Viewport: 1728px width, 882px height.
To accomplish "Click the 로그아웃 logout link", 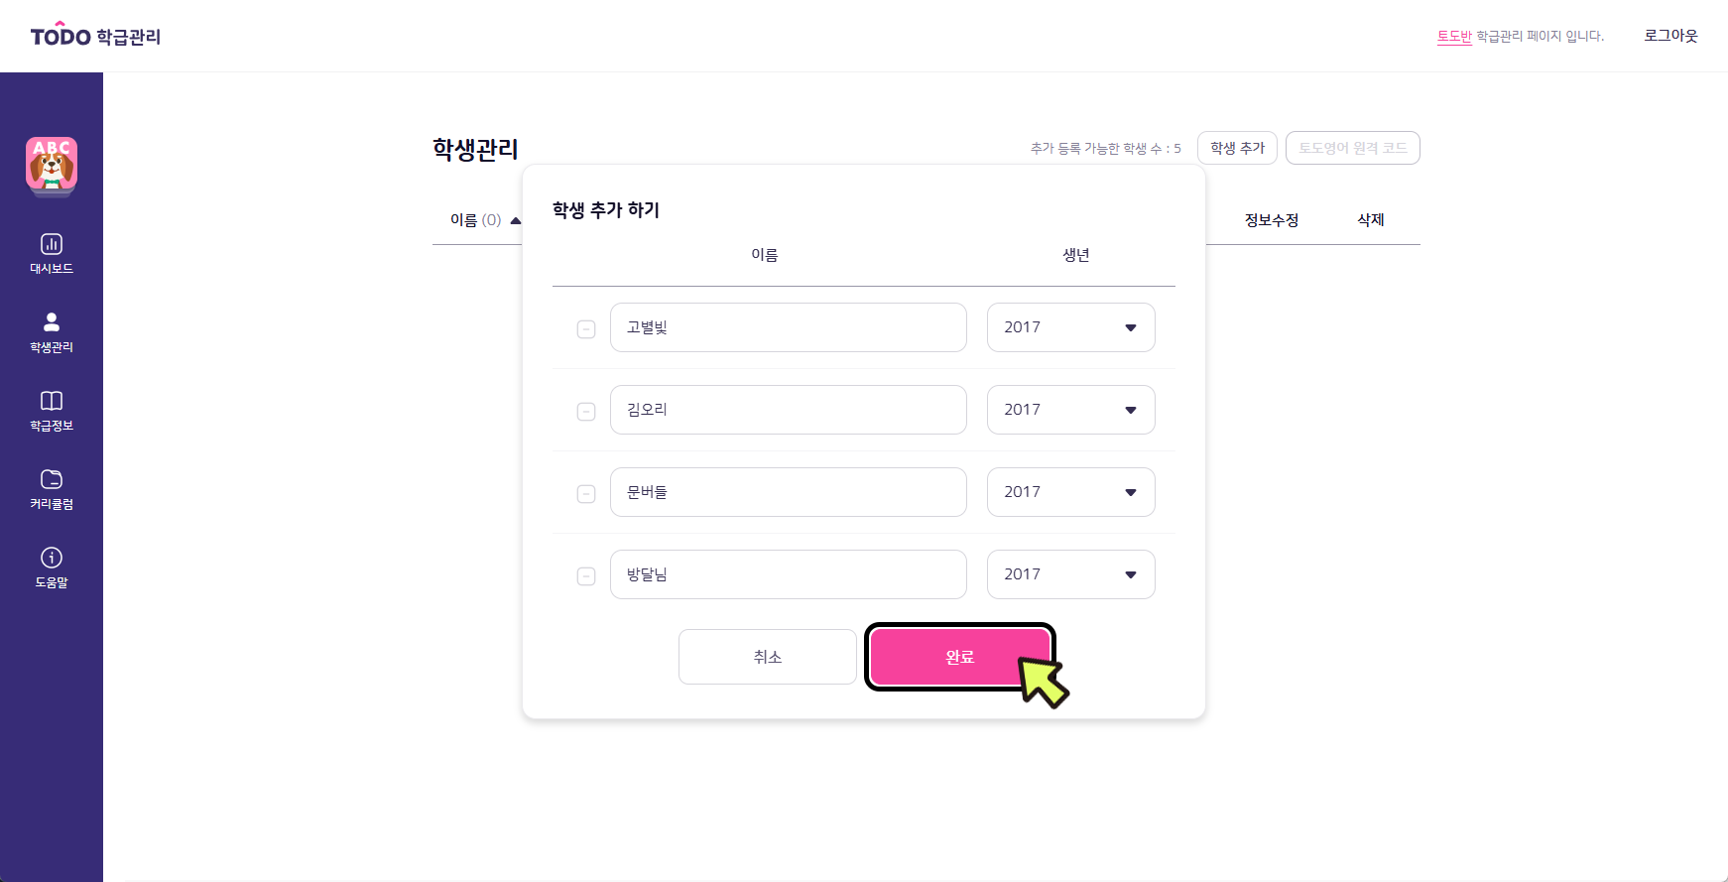I will point(1671,36).
